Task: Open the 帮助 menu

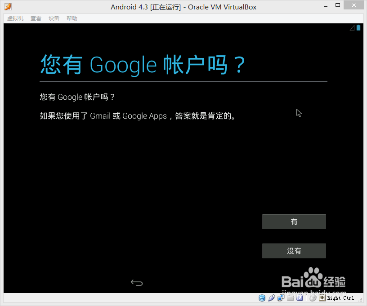Action: pyautogui.click(x=72, y=18)
